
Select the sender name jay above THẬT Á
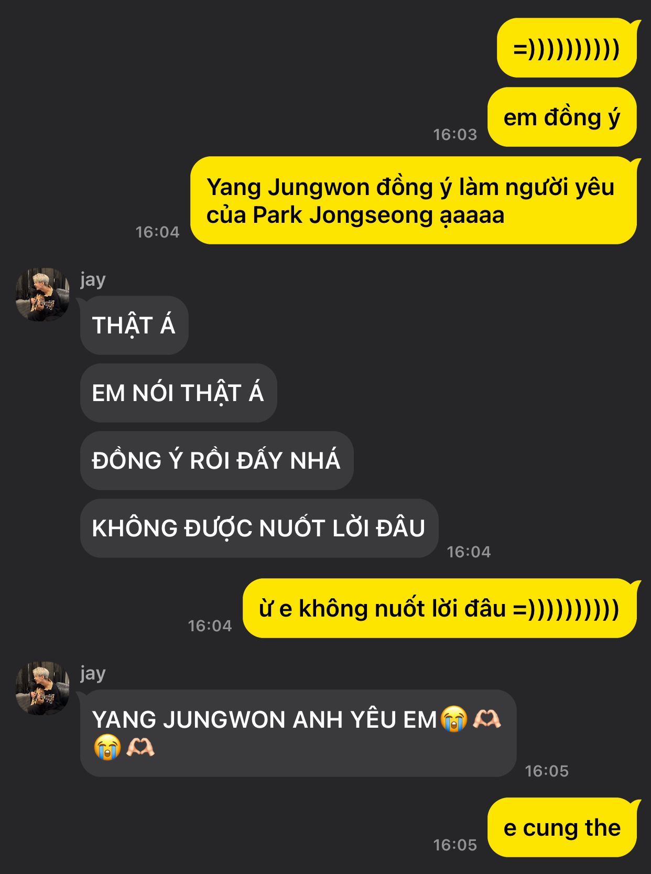(x=93, y=280)
